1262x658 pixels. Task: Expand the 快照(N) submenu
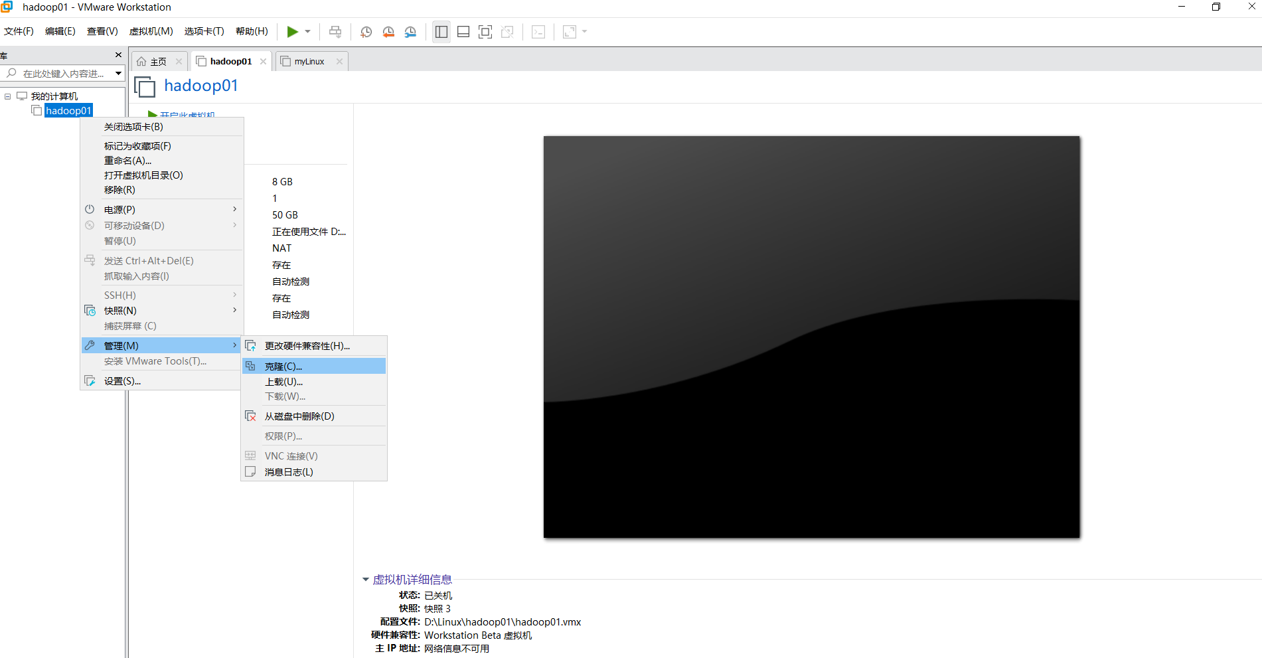[161, 311]
